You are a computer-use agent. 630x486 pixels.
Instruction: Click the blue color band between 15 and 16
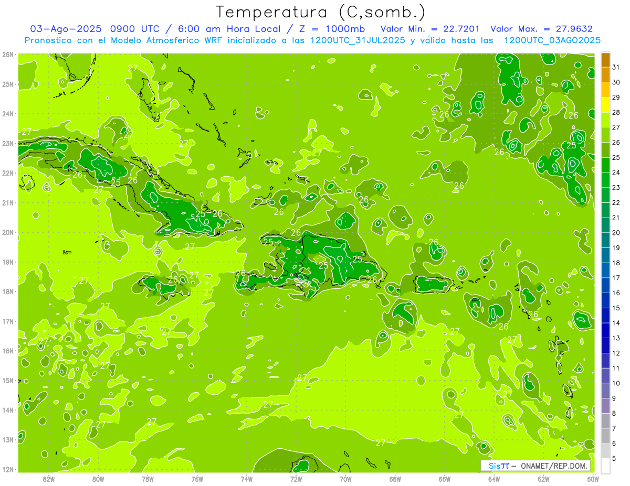pos(605,300)
